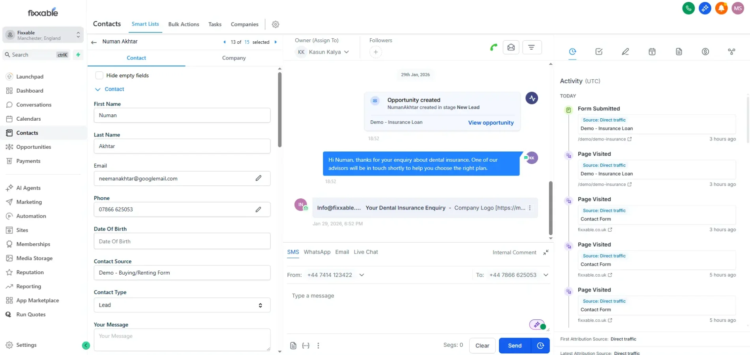Open notifications via the bell icon

721,8
